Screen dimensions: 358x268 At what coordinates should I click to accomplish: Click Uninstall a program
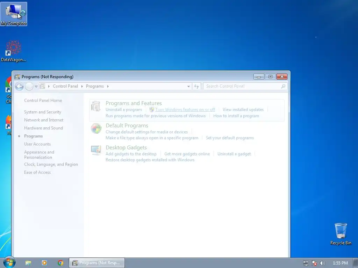point(123,110)
